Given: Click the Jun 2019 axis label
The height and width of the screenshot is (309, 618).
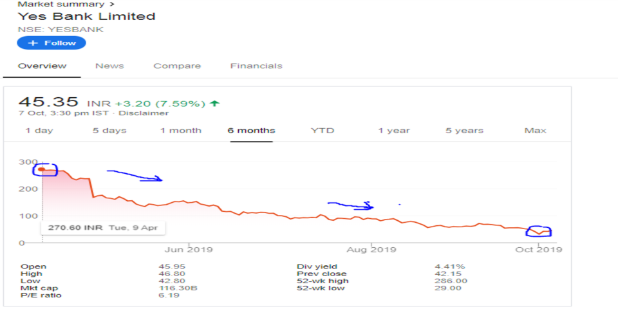Looking at the screenshot, I should tap(189, 250).
